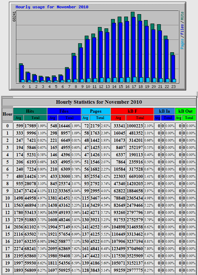Viewport: 198px width, 275px height.
Task: Click the green 'Hits' column header
Action: (x=30, y=111)
